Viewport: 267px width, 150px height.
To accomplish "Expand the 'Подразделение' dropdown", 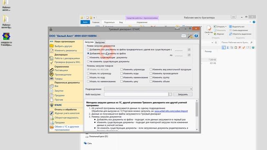I will tap(191, 89).
